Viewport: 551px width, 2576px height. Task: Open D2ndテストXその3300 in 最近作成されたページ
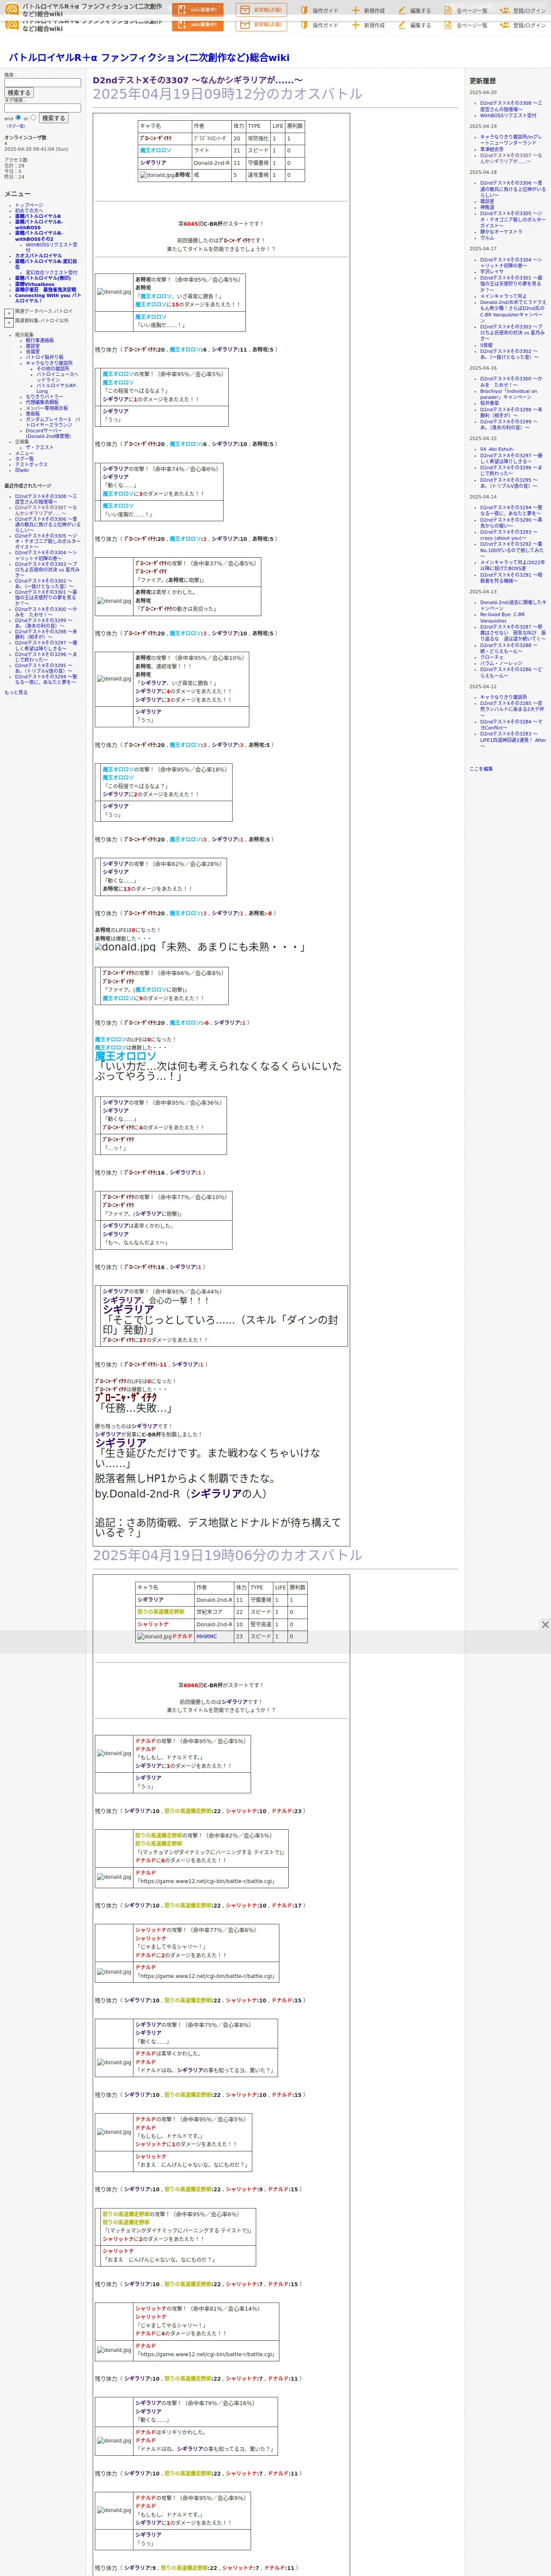[x=45, y=612]
